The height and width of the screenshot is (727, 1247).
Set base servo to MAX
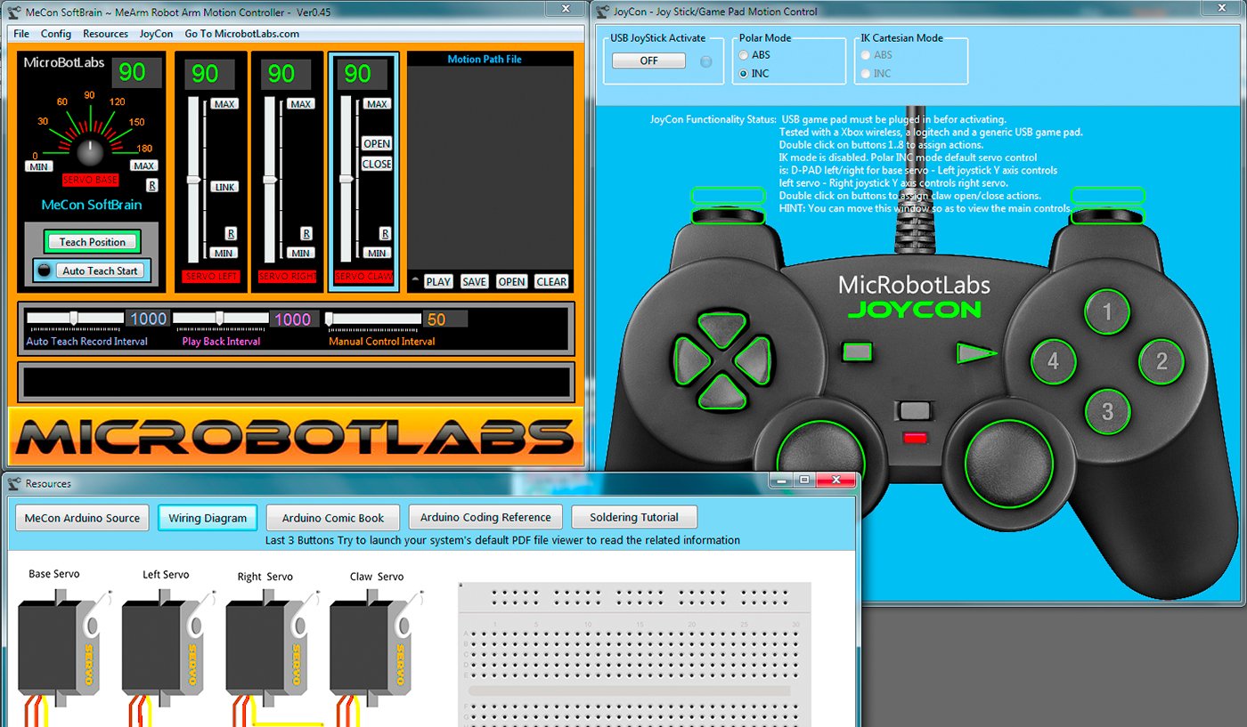click(144, 166)
